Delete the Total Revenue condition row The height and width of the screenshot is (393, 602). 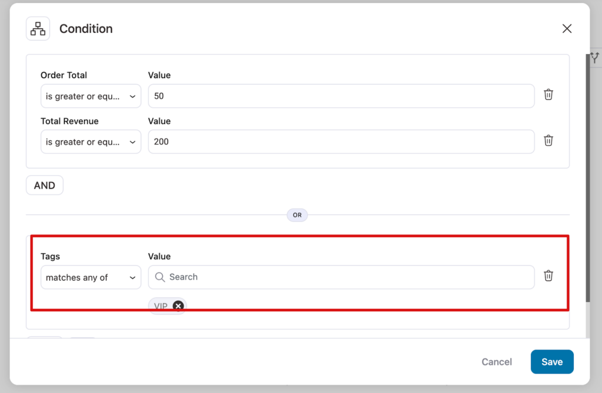click(x=548, y=140)
